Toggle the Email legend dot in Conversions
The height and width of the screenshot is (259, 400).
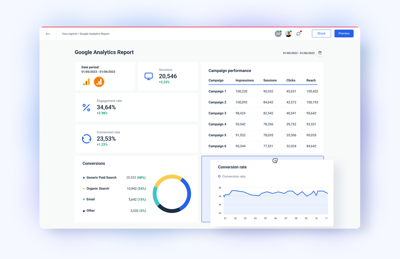click(84, 199)
